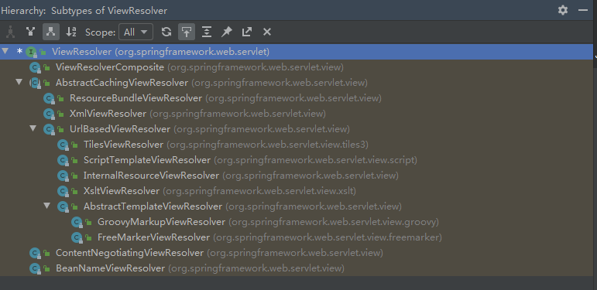Collapse the AbstractCachingViewResolver node
This screenshot has width=597, height=290.
coord(19,82)
